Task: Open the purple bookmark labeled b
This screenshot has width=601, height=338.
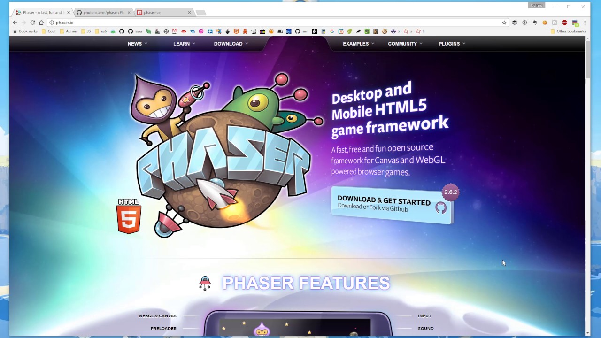Action: tap(395, 31)
